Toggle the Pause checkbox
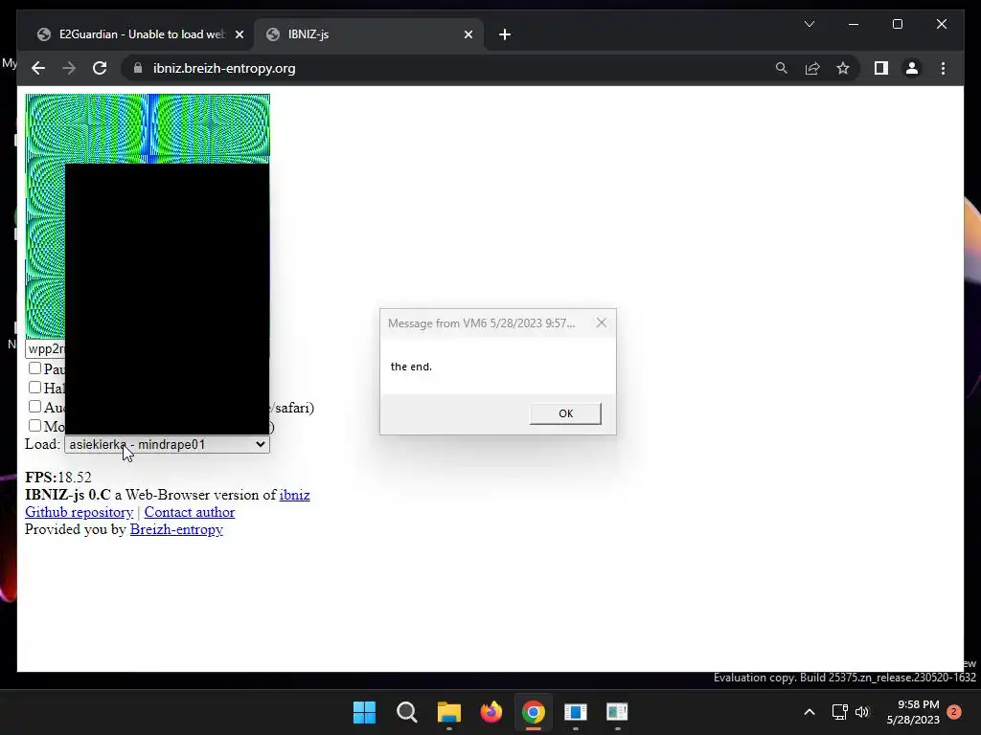Image resolution: width=981 pixels, height=735 pixels. coord(35,368)
